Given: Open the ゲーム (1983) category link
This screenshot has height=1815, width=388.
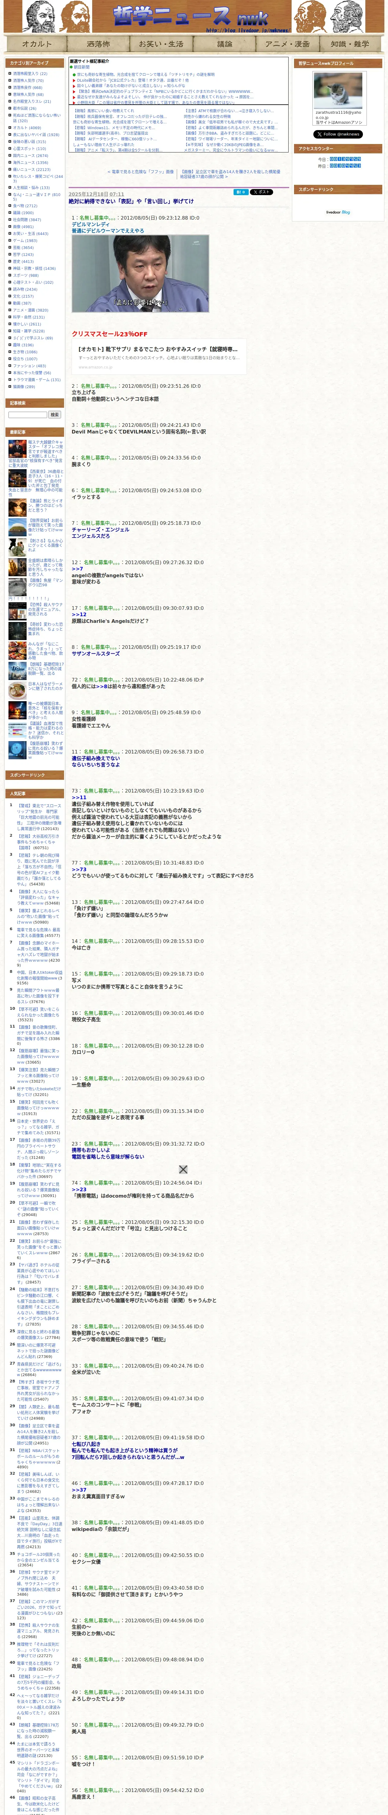Looking at the screenshot, I should pos(25,241).
